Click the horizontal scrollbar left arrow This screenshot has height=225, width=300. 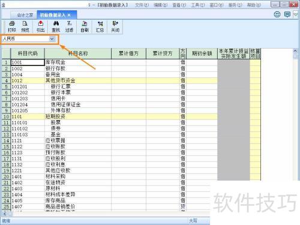point(5,214)
